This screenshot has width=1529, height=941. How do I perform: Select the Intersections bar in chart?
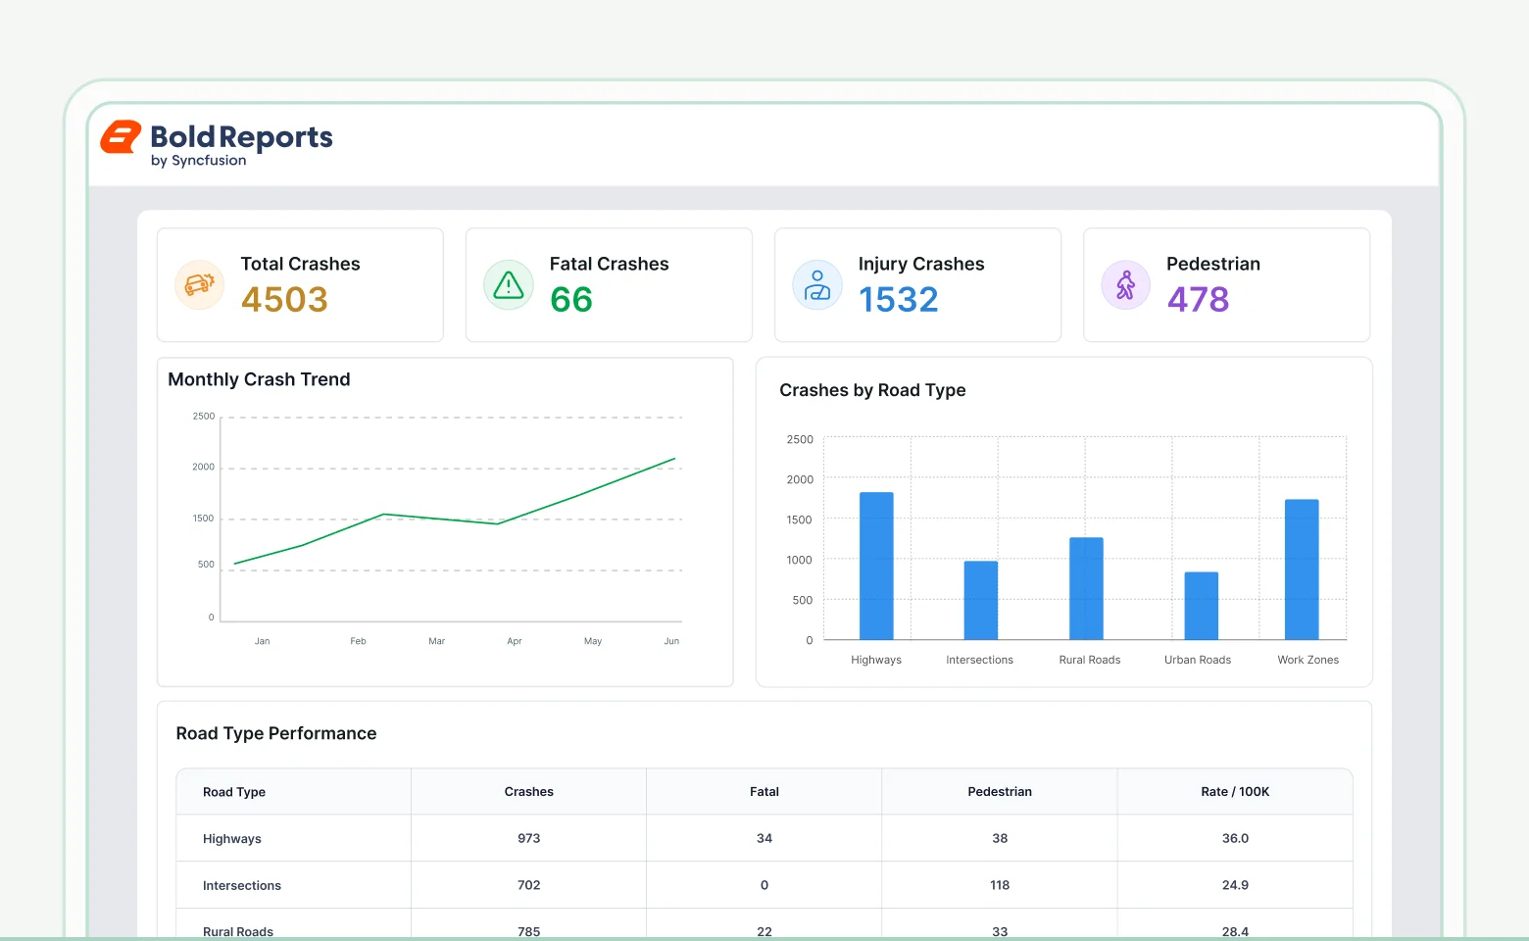981,600
